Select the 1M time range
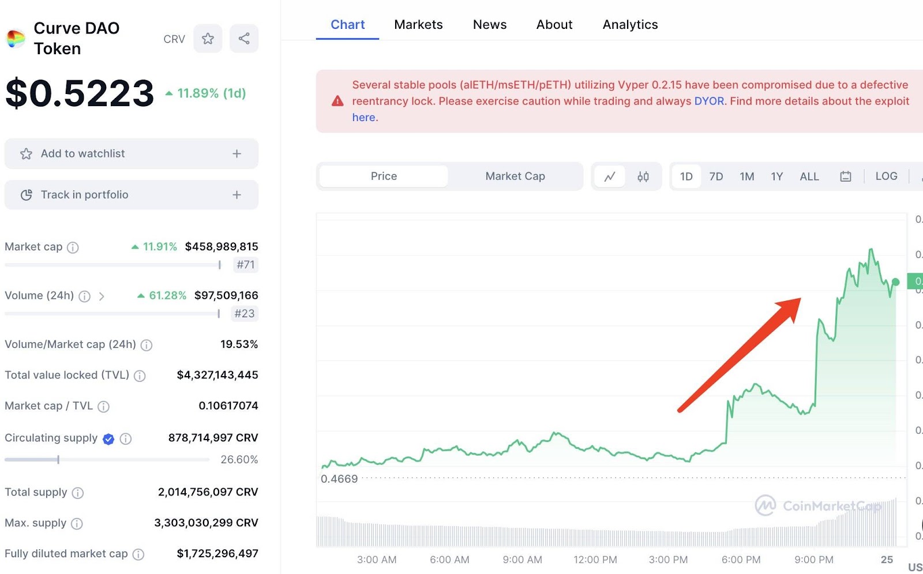The height and width of the screenshot is (574, 923). tap(747, 177)
